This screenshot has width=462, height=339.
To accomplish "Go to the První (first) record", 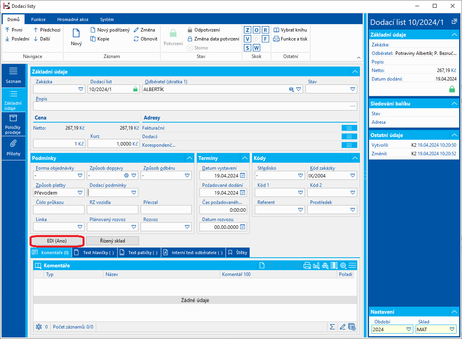I will pyautogui.click(x=14, y=30).
